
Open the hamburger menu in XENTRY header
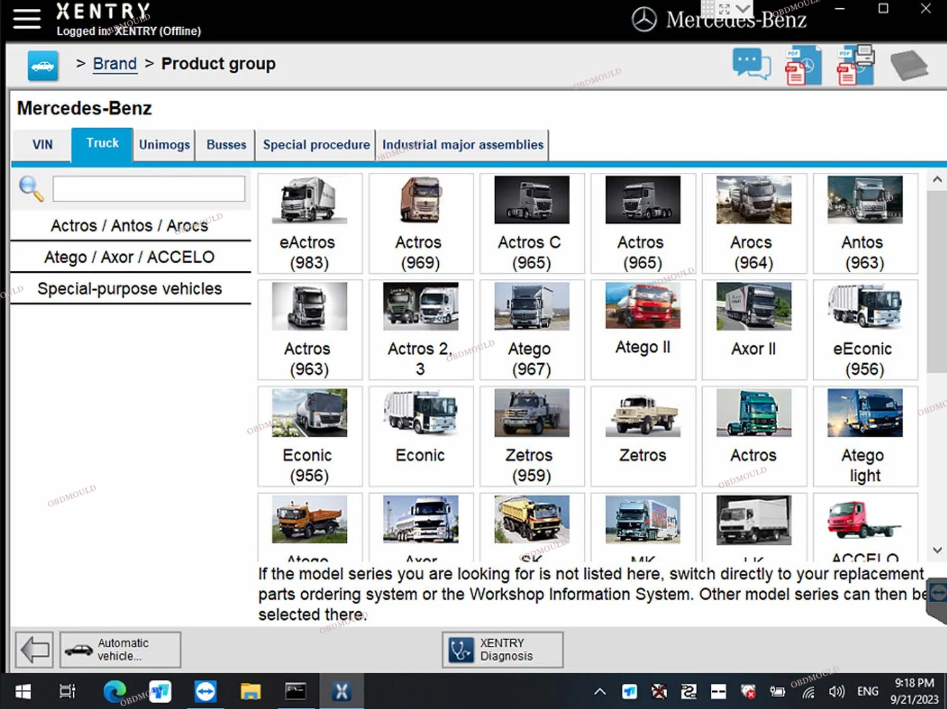pos(27,19)
